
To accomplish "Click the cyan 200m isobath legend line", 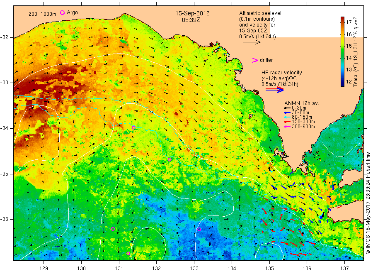I will (x=34, y=17).
